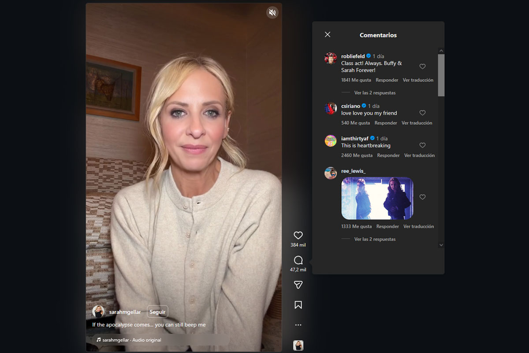This screenshot has width=529, height=353.
Task: Open the GIF image in ree_lewis_ comment
Action: click(377, 198)
